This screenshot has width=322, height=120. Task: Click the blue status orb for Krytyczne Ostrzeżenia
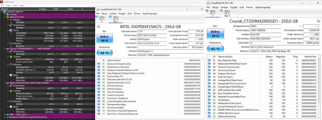[99, 64]
